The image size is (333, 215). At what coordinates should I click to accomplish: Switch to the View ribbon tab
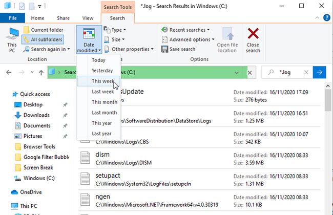point(88,18)
